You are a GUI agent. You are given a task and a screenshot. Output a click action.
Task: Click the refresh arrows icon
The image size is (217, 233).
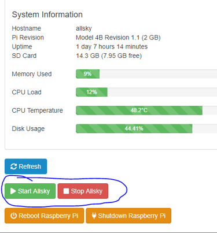point(13,167)
